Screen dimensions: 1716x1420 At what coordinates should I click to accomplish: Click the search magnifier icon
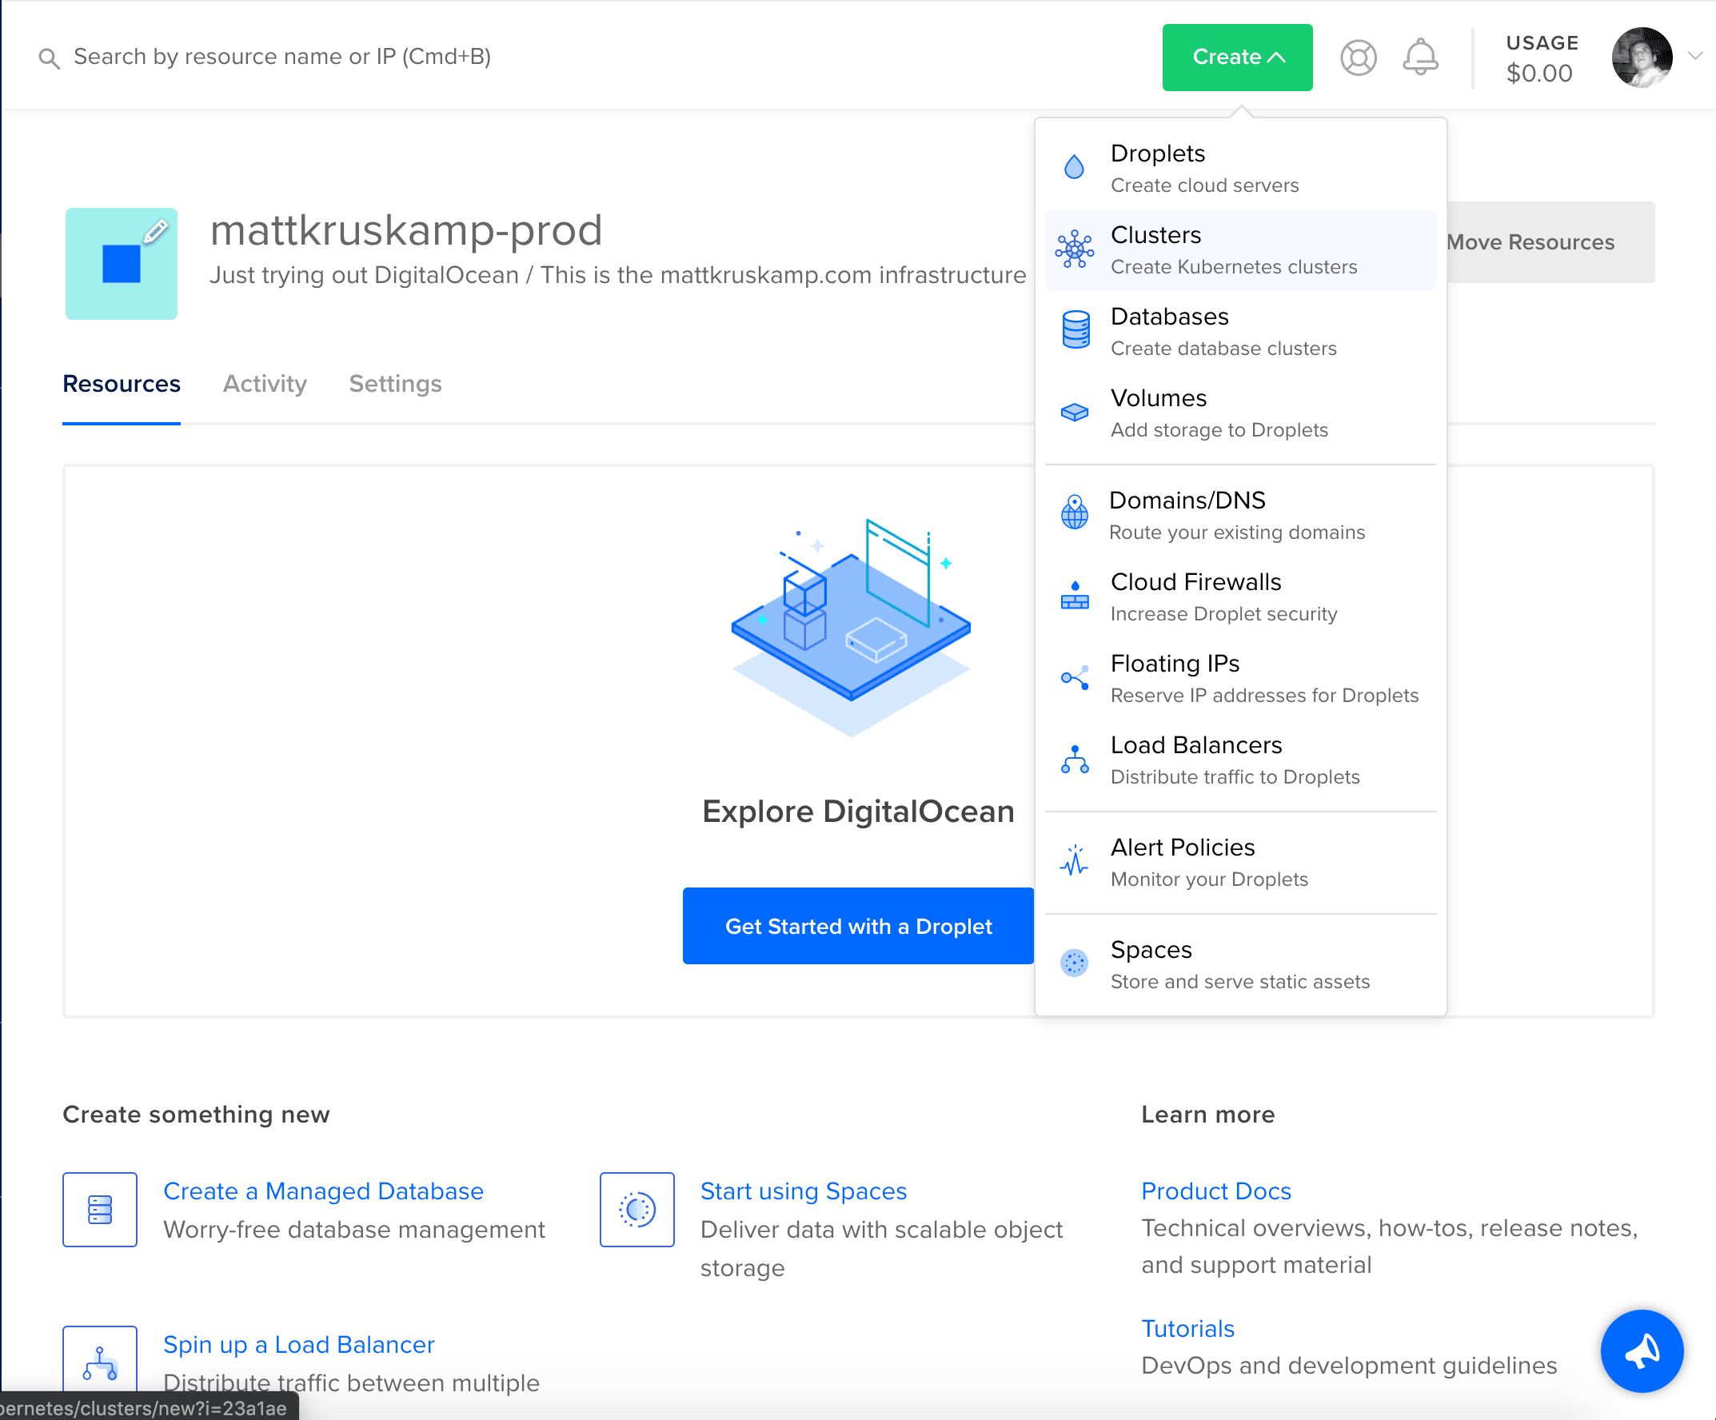49,58
